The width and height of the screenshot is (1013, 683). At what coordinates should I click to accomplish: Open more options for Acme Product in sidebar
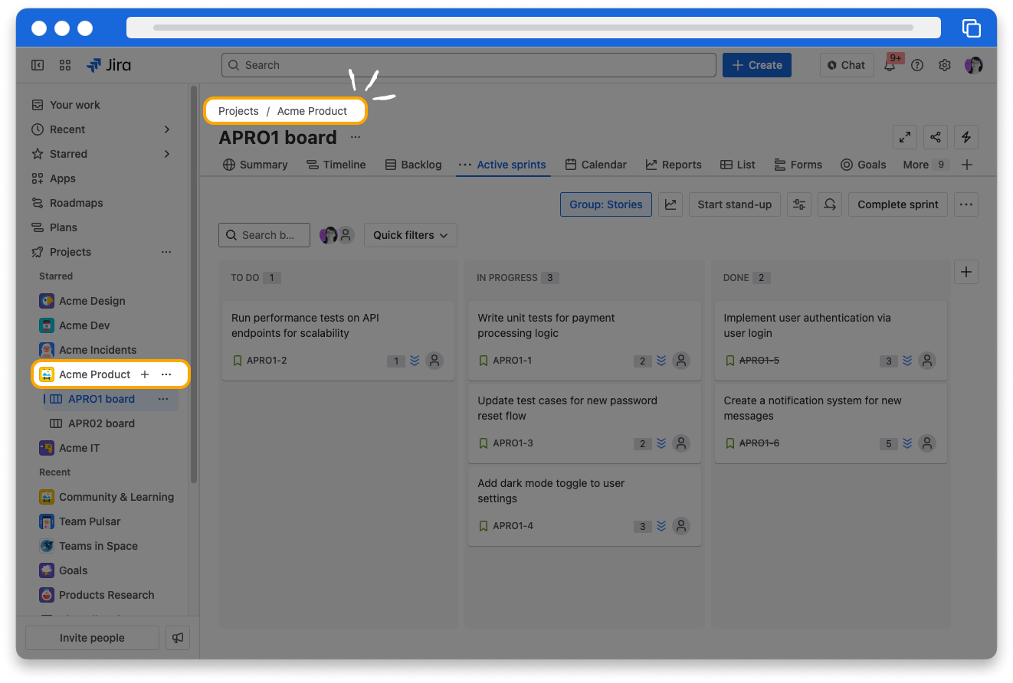[x=166, y=374]
